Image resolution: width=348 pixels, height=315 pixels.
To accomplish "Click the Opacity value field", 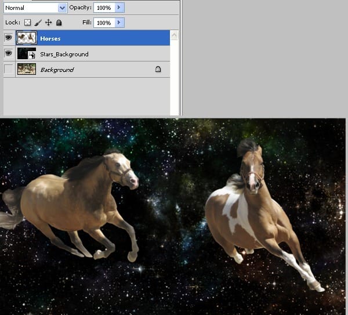I will (104, 8).
